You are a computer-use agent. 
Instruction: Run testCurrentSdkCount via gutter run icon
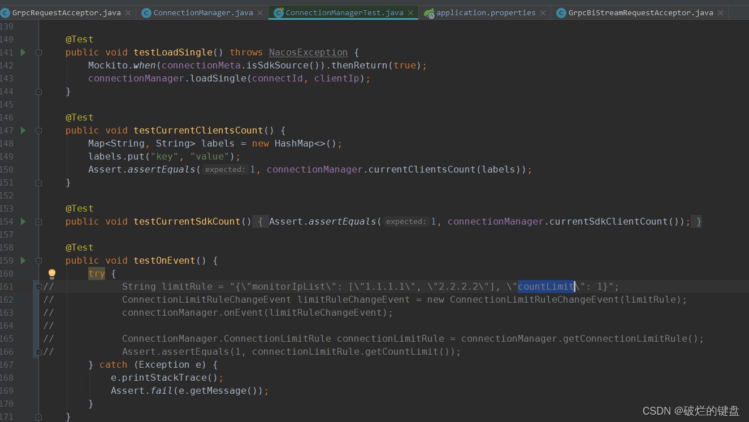click(23, 221)
